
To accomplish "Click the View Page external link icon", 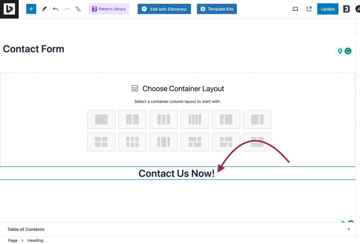I will 309,9.
